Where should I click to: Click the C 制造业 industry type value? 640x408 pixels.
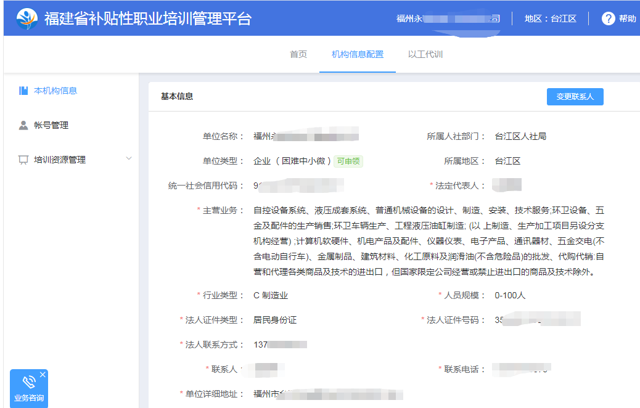point(271,295)
